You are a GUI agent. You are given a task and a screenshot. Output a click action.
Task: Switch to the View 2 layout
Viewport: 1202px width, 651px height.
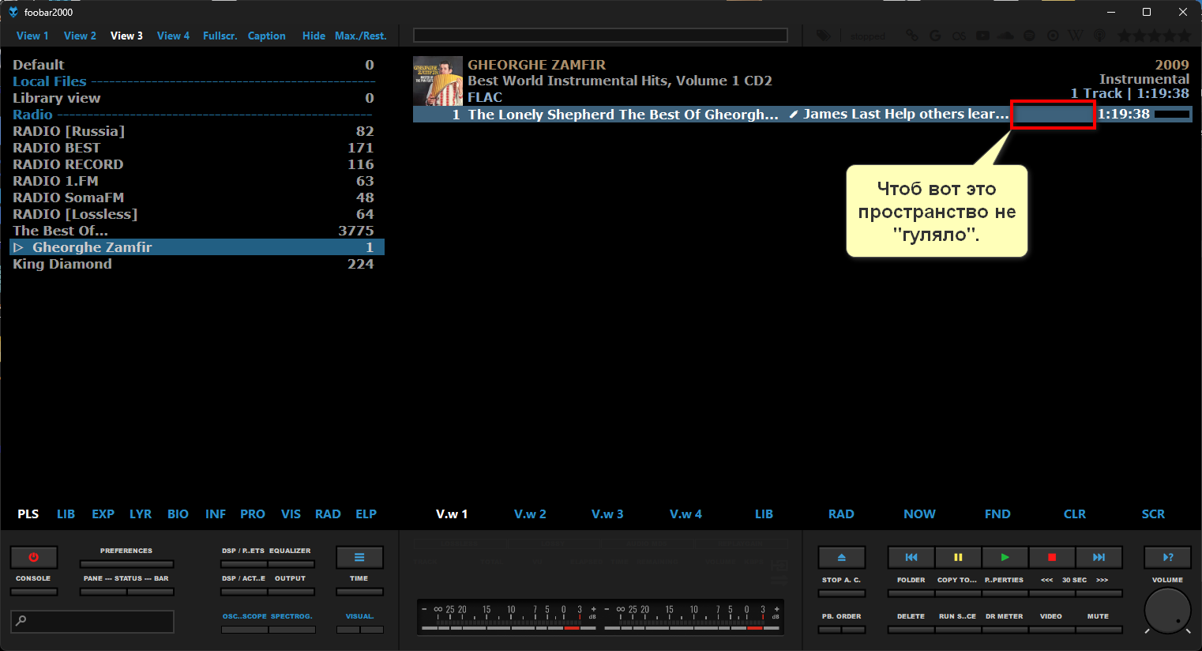pos(80,36)
